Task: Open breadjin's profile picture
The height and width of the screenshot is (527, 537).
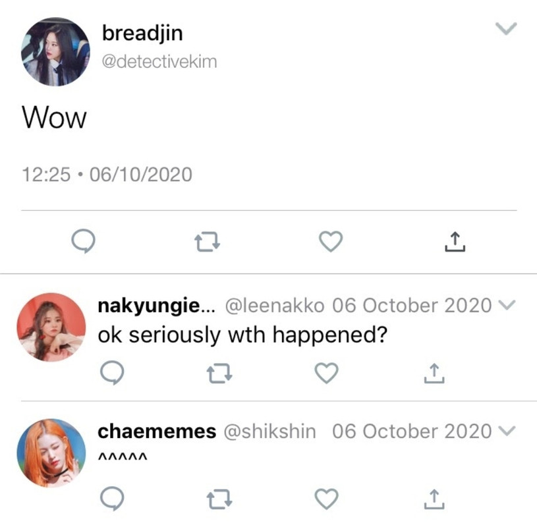Action: point(55,51)
